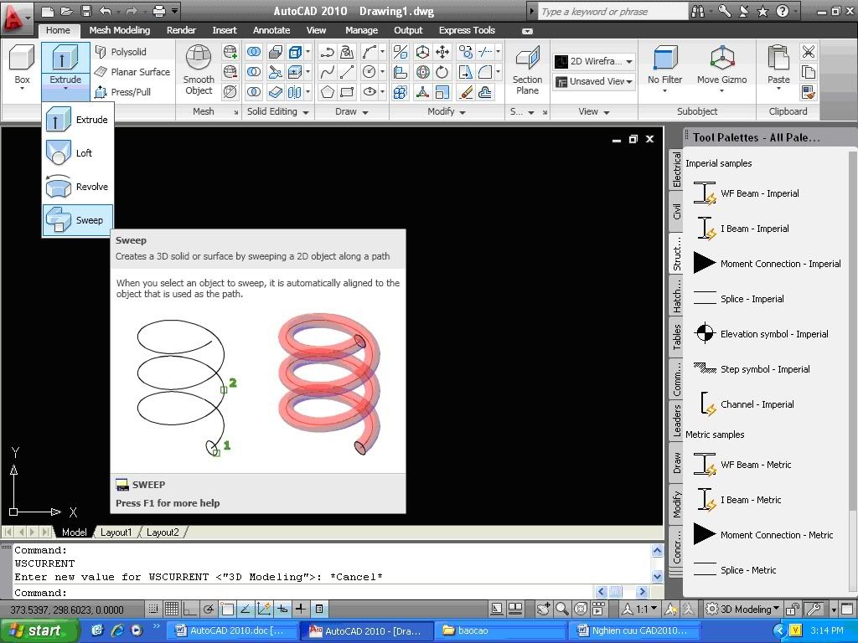Image resolution: width=858 pixels, height=643 pixels.
Task: Click the Plot printer icon in quick access toolbar
Action: [159, 11]
